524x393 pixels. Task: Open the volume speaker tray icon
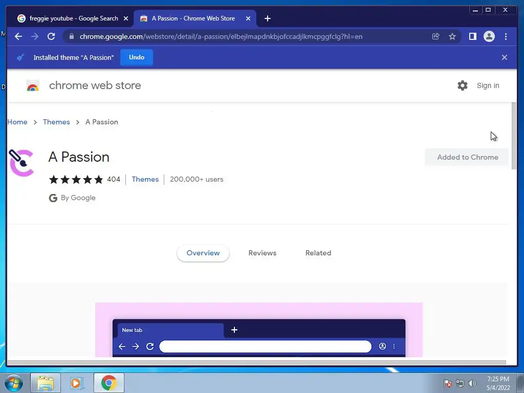472,383
